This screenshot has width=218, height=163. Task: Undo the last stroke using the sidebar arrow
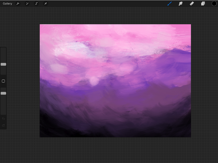3,119
